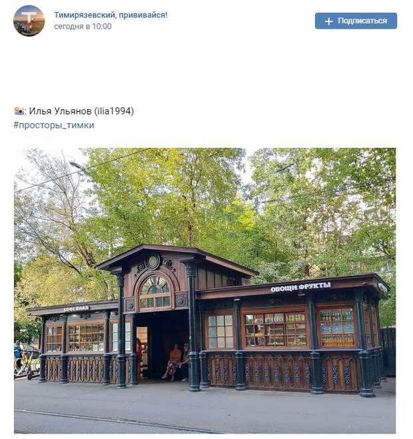Subscribe using the Подписаться button

pyautogui.click(x=356, y=21)
